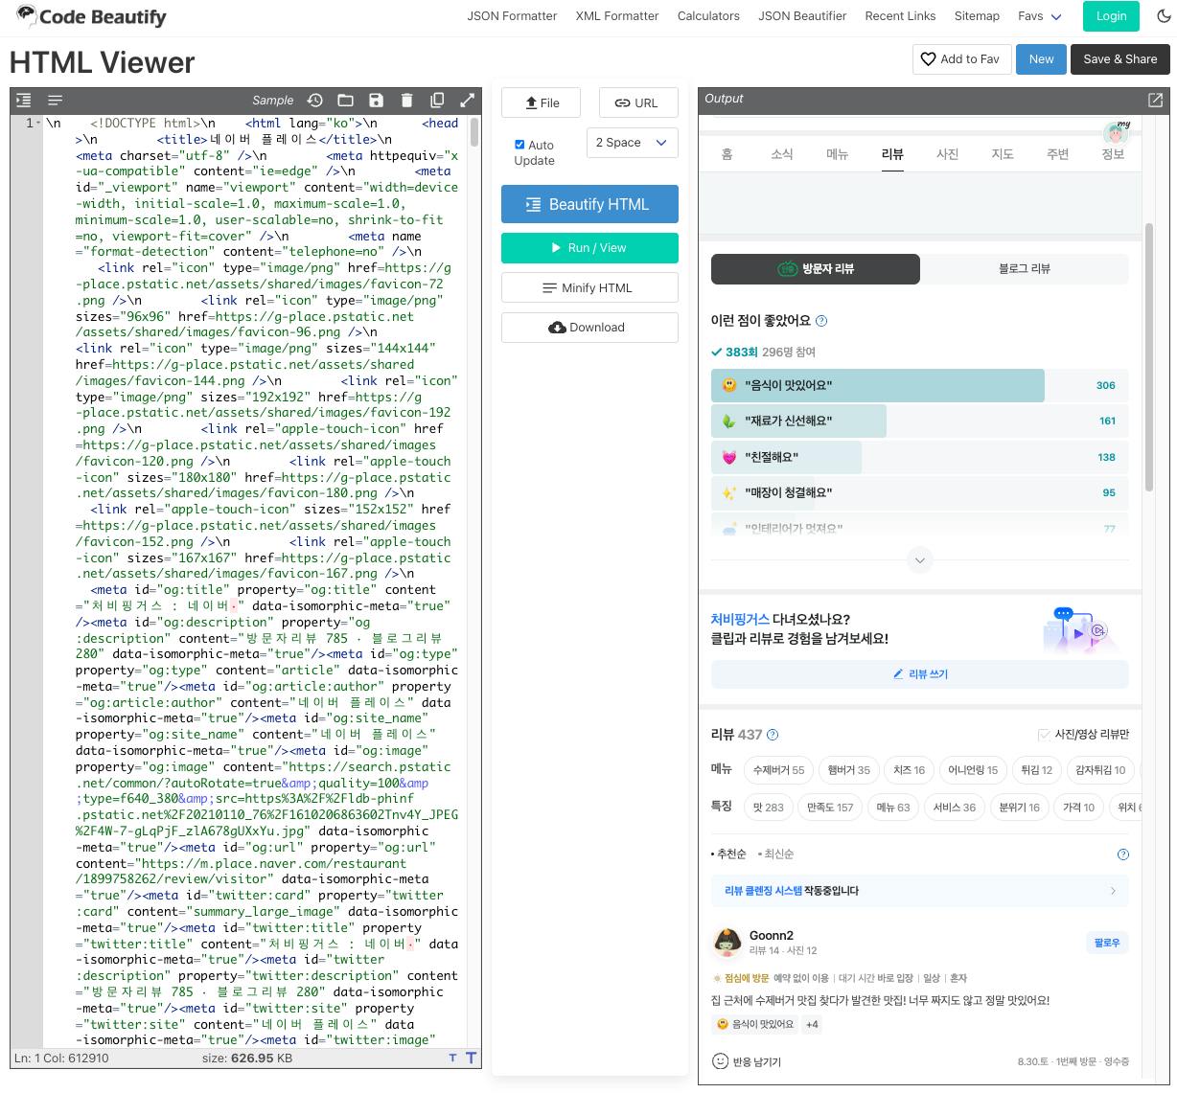Decrease font size with small T icon
The height and width of the screenshot is (1093, 1177).
[x=452, y=1059]
